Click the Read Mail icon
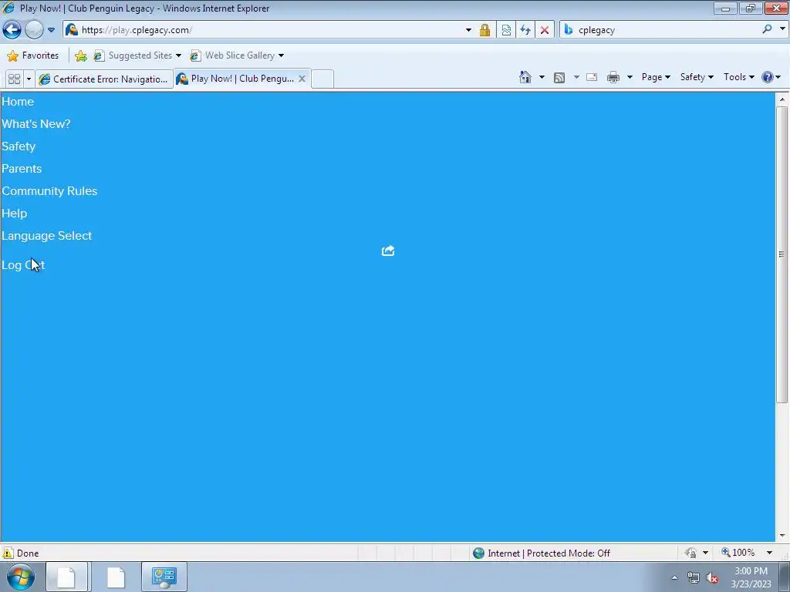The image size is (790, 592). tap(592, 77)
